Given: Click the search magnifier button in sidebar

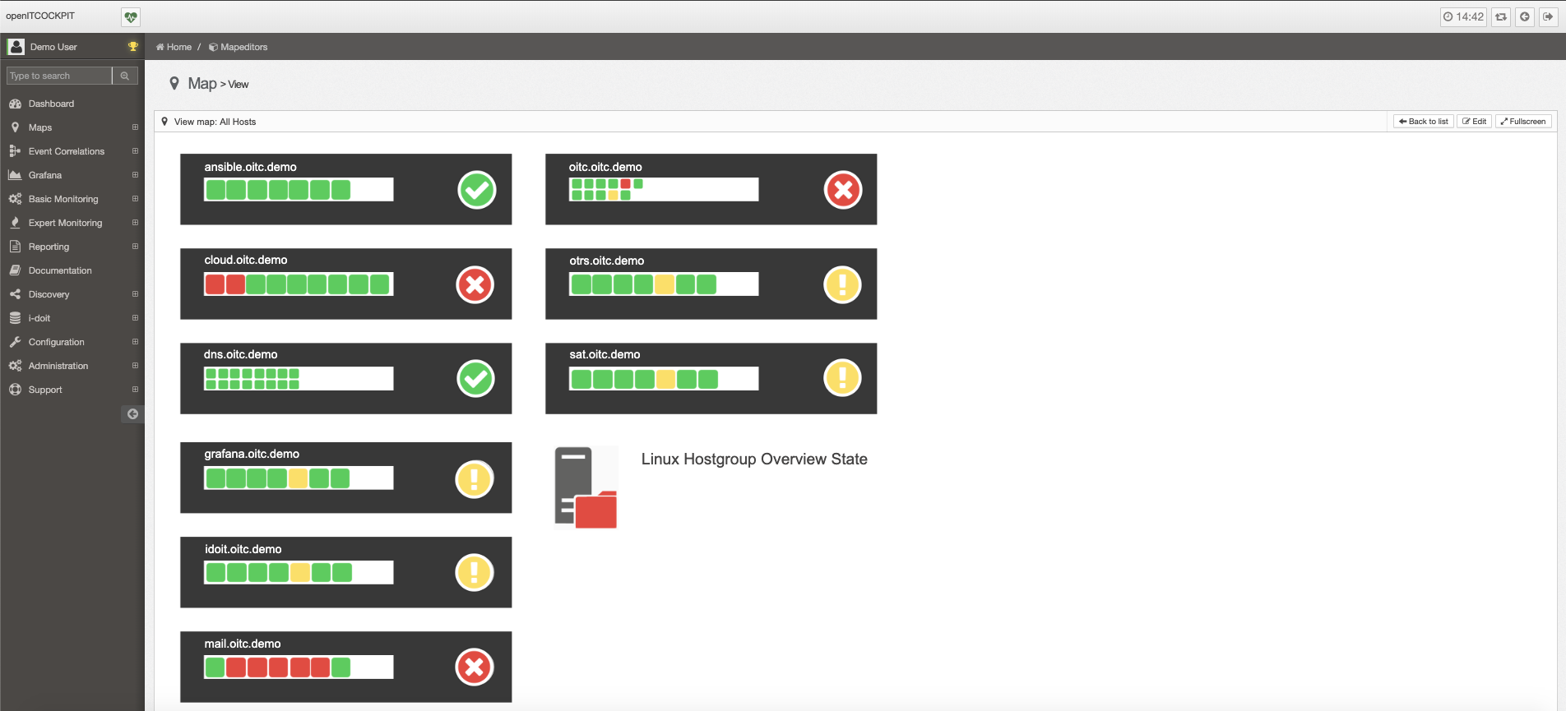Looking at the screenshot, I should pos(125,76).
